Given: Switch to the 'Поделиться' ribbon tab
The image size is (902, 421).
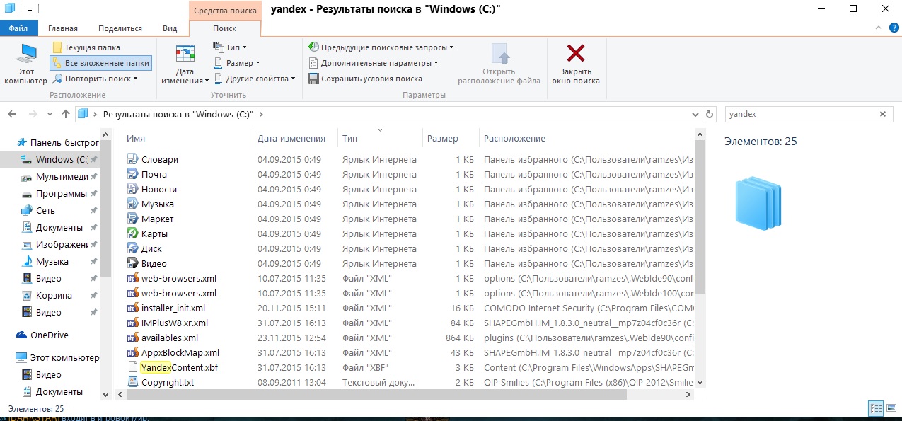Looking at the screenshot, I should (120, 28).
